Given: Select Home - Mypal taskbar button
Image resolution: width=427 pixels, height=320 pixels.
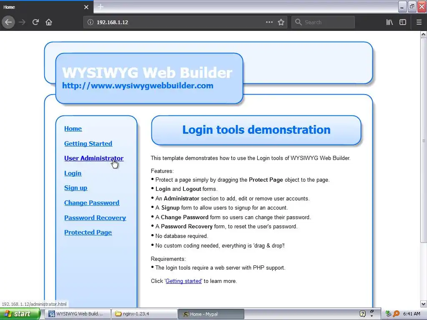Looking at the screenshot, I should tap(211, 314).
